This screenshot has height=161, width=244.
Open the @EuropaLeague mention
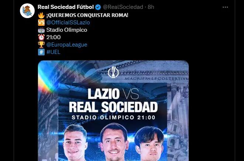[67, 45]
